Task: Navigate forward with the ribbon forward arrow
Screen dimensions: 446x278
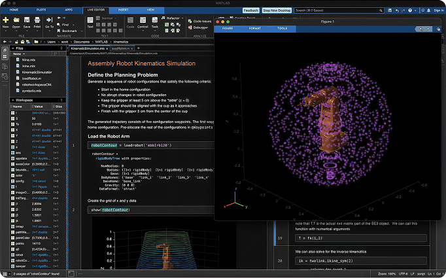Action: [x=65, y=18]
